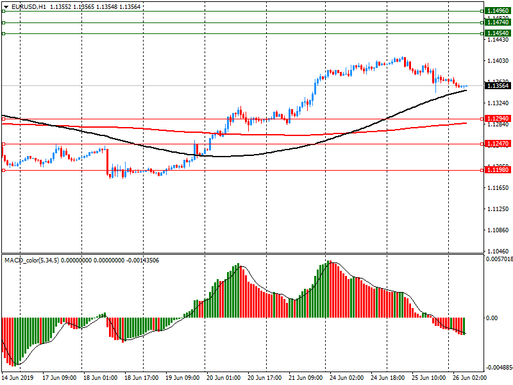Click the MACD 0.00 scale value
The height and width of the screenshot is (385, 513).
click(492, 318)
